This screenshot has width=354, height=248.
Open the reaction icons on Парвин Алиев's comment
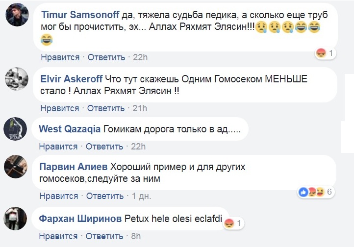316,192
